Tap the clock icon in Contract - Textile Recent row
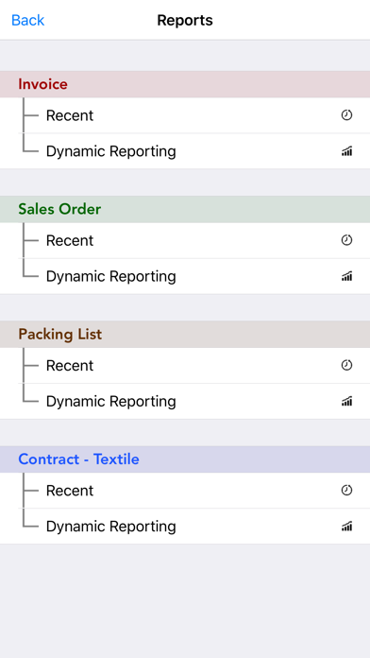The width and height of the screenshot is (370, 658). tap(346, 490)
